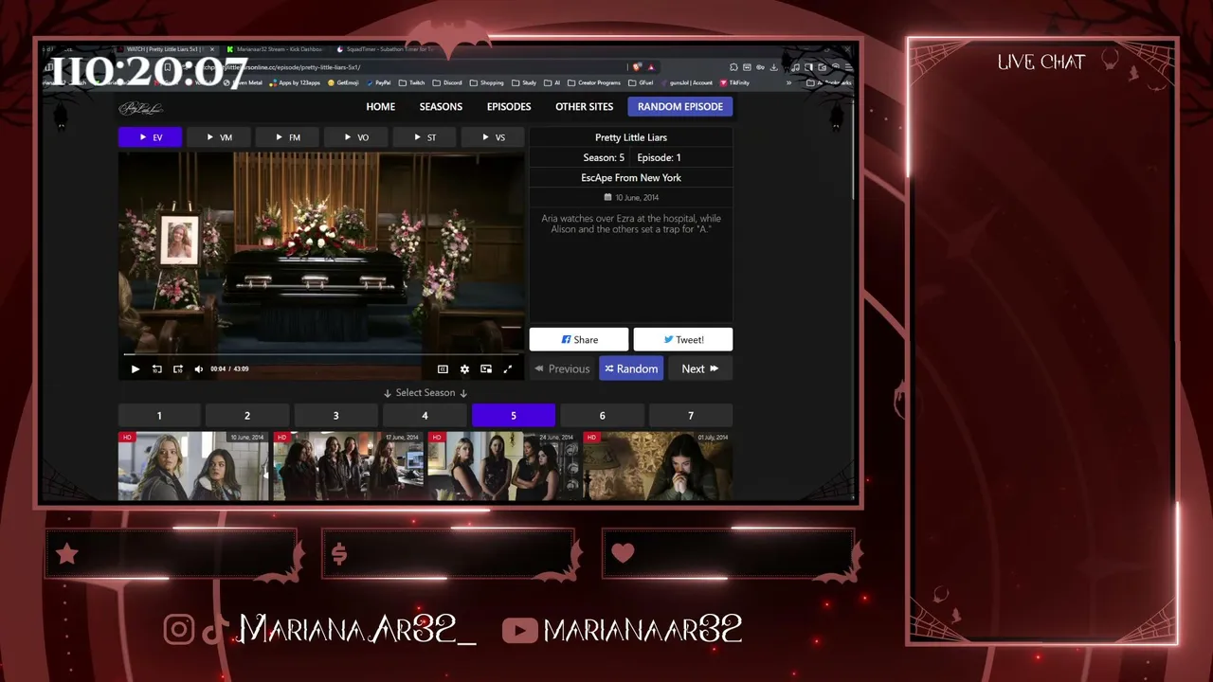Viewport: 1213px width, 682px height.
Task: Click the Season: 5 label
Action: [x=604, y=158]
